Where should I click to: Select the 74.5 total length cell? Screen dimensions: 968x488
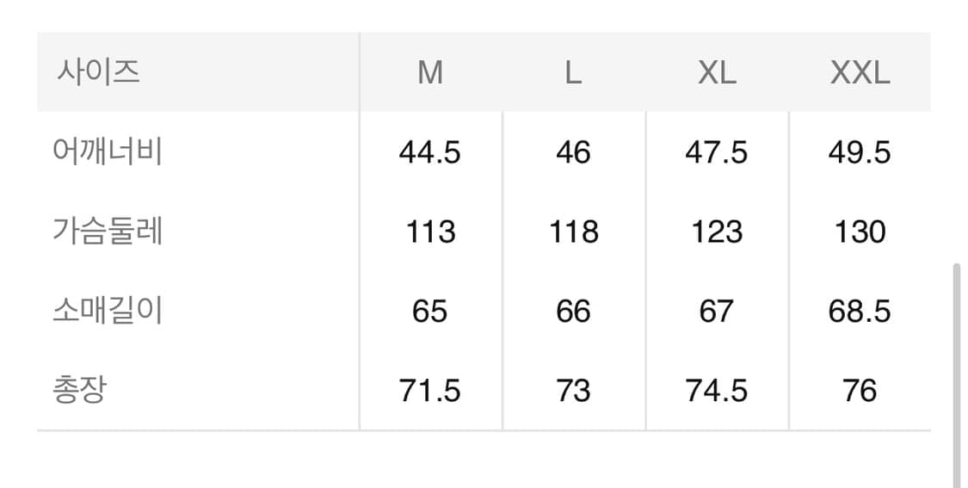[x=717, y=391]
